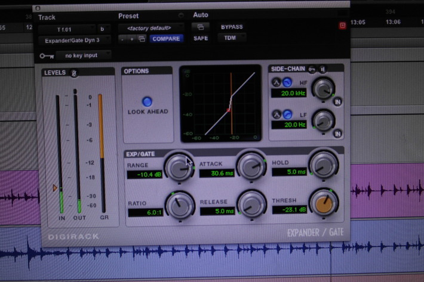The width and height of the screenshot is (424, 282).
Task: Click the Hold value field 5.0 ms
Action: click(x=289, y=172)
